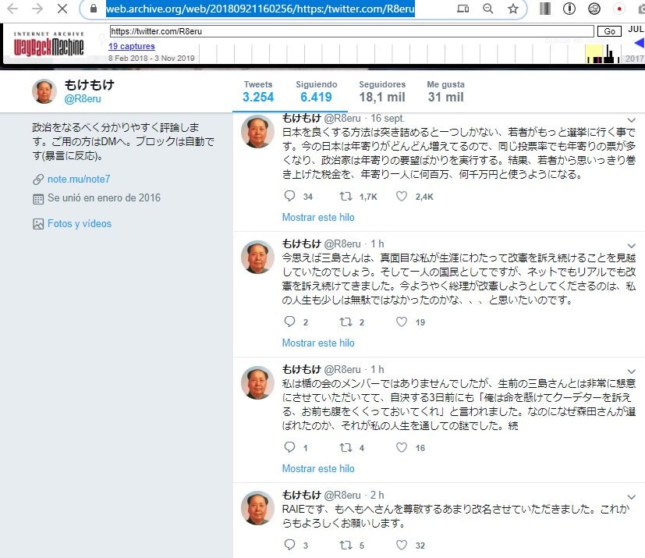Screen dimensions: 645x558
Task: Click もけもけ name in profile header
Action: [x=89, y=85]
